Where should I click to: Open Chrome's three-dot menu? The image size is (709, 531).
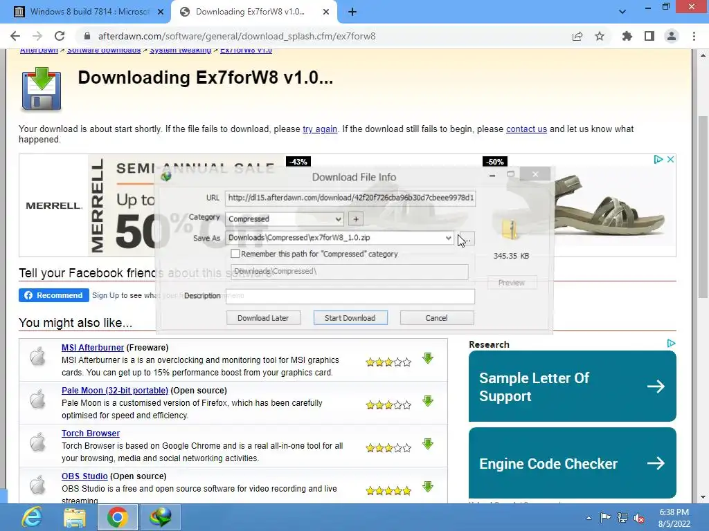(x=694, y=36)
